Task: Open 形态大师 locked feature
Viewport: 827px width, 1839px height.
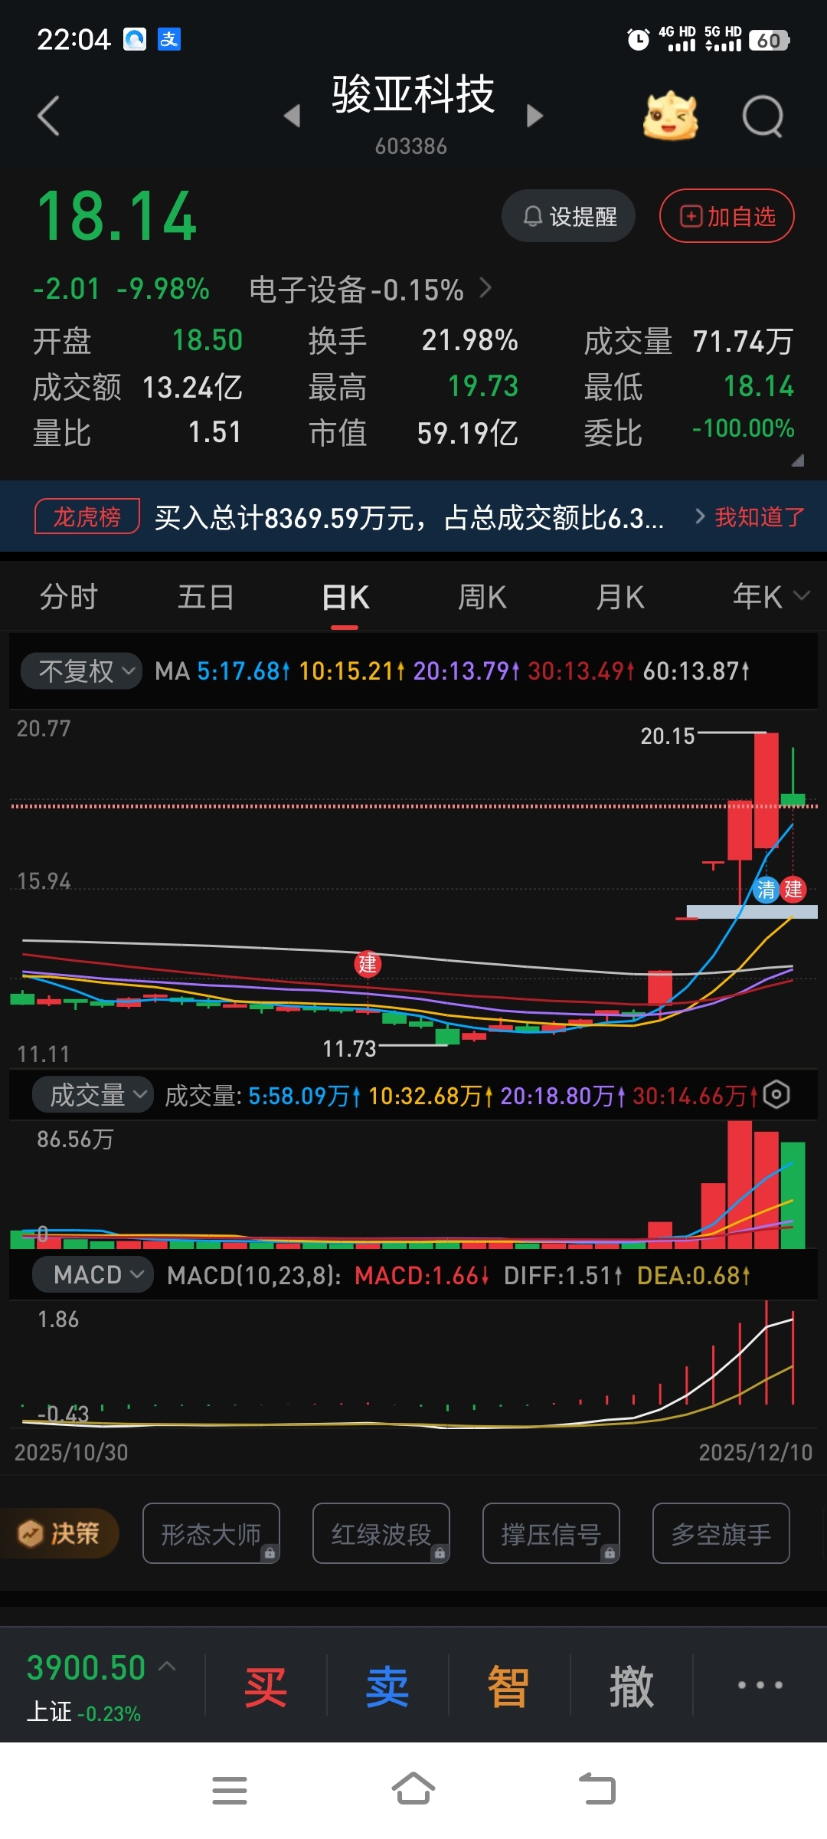Action: coord(211,1533)
